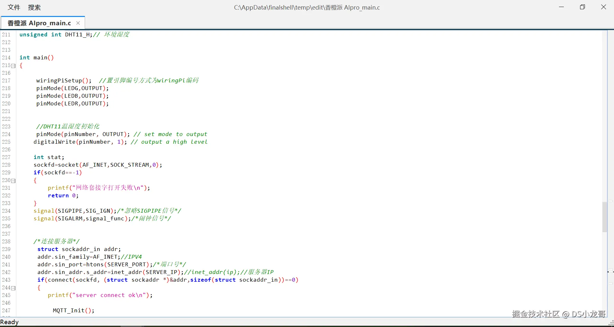Open the 文件 menu
Image resolution: width=614 pixels, height=327 pixels.
pyautogui.click(x=14, y=7)
